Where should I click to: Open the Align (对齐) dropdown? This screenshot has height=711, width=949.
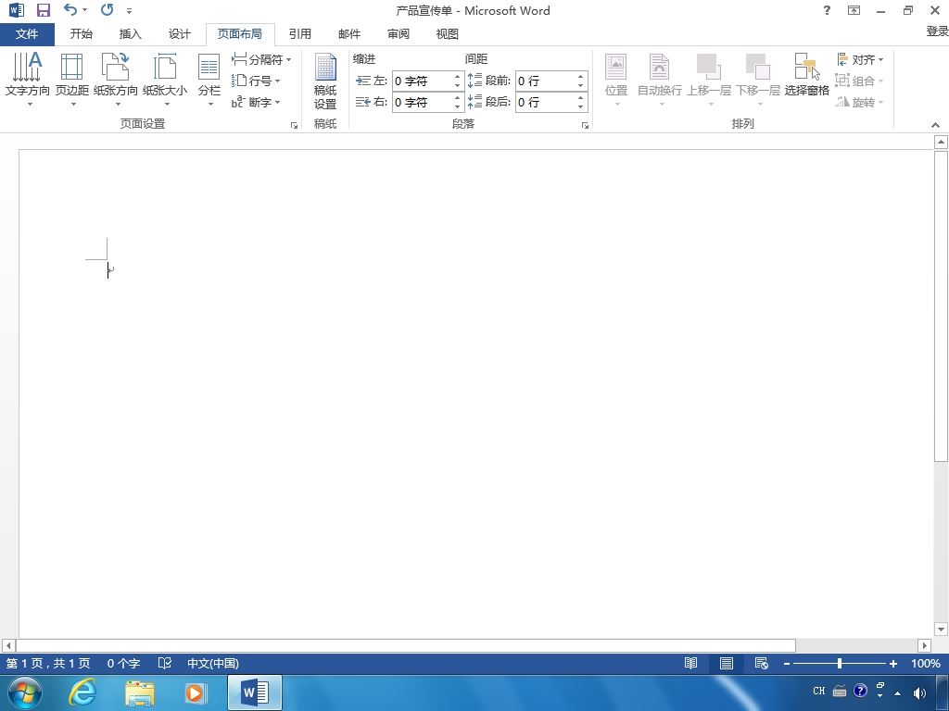click(860, 59)
